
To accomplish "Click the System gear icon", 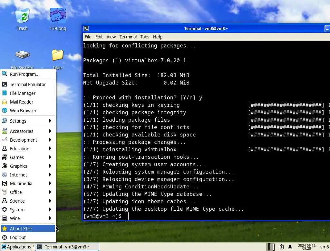I will (5, 209).
